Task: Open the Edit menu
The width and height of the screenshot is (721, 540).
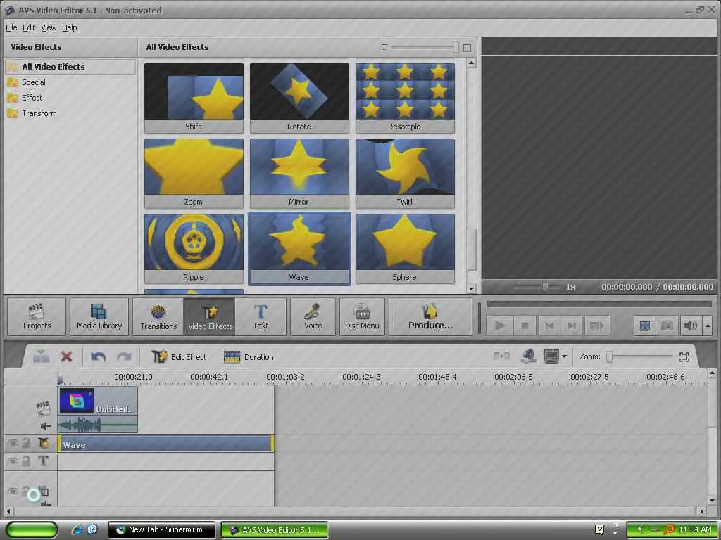Action: click(x=29, y=27)
